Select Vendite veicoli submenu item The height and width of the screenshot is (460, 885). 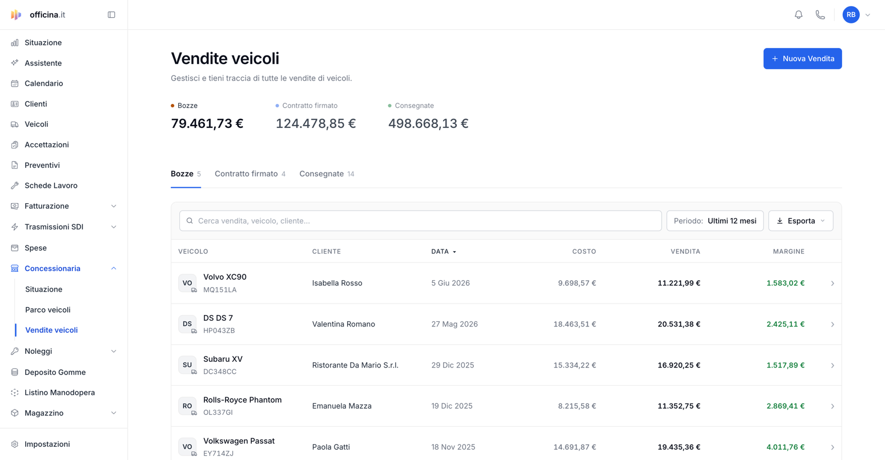click(x=51, y=330)
